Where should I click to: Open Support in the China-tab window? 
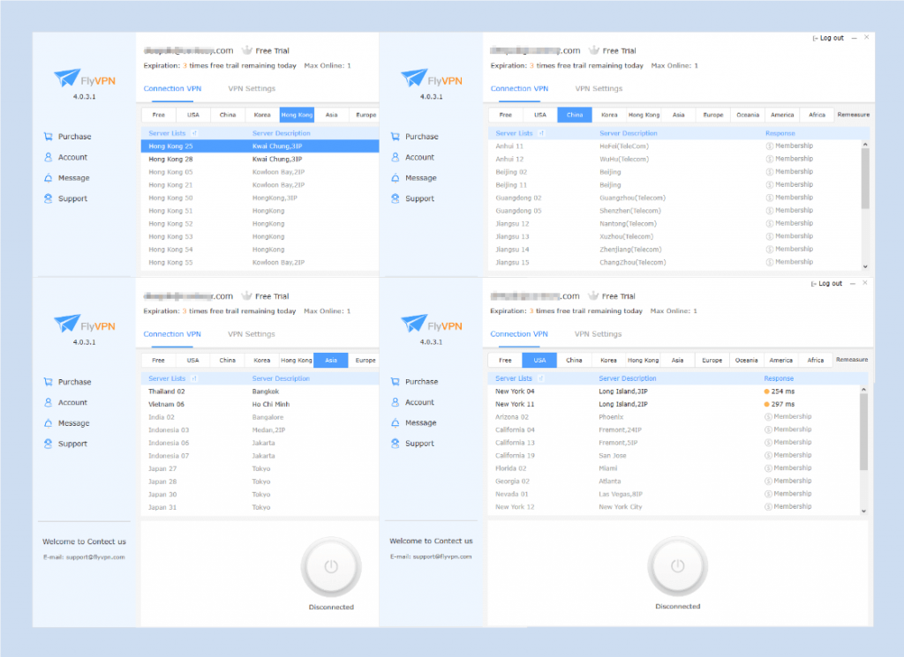tap(412, 198)
